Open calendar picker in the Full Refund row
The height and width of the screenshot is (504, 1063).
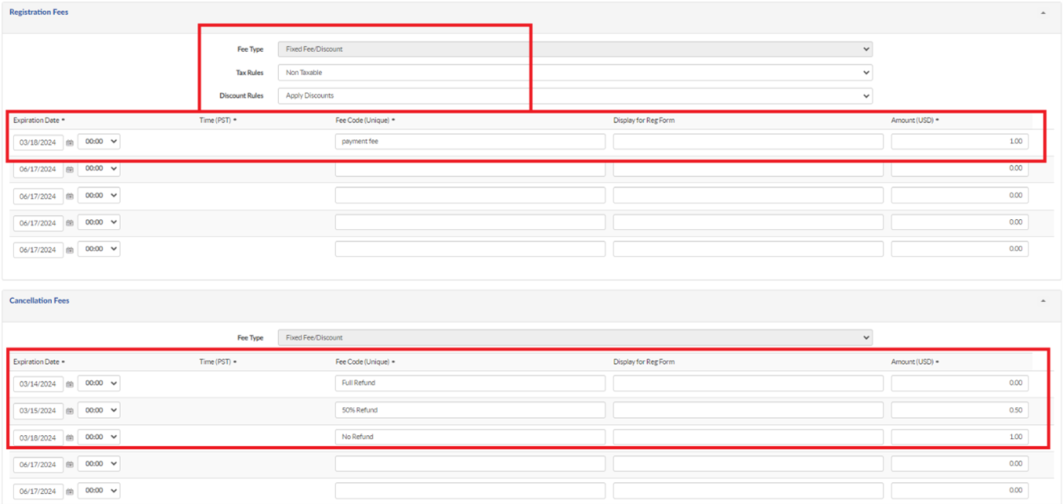(70, 383)
